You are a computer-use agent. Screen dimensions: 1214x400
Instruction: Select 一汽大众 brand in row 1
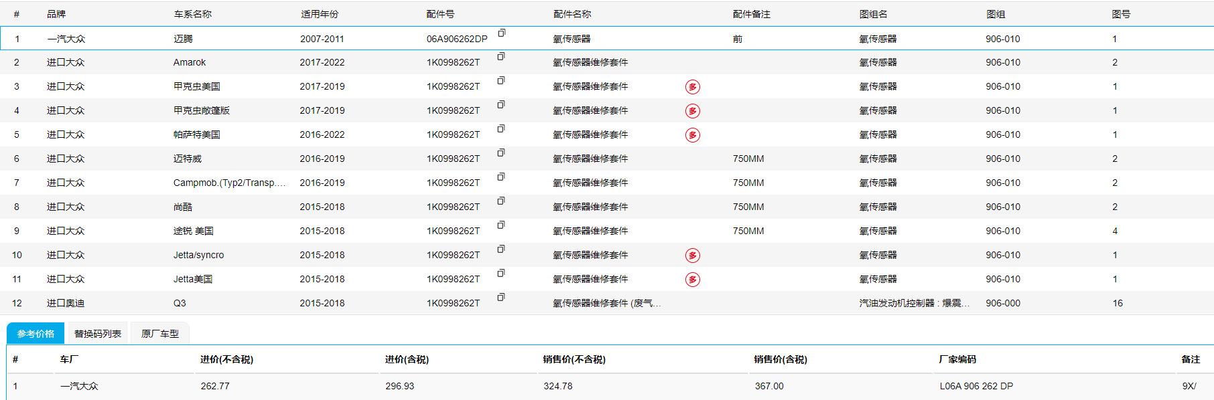[x=66, y=39]
